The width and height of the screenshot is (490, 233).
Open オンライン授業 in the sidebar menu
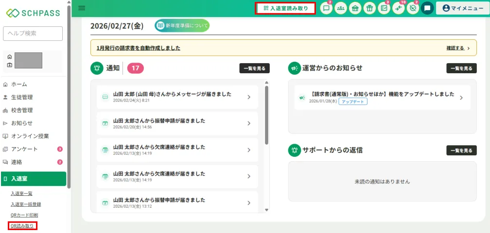point(30,136)
